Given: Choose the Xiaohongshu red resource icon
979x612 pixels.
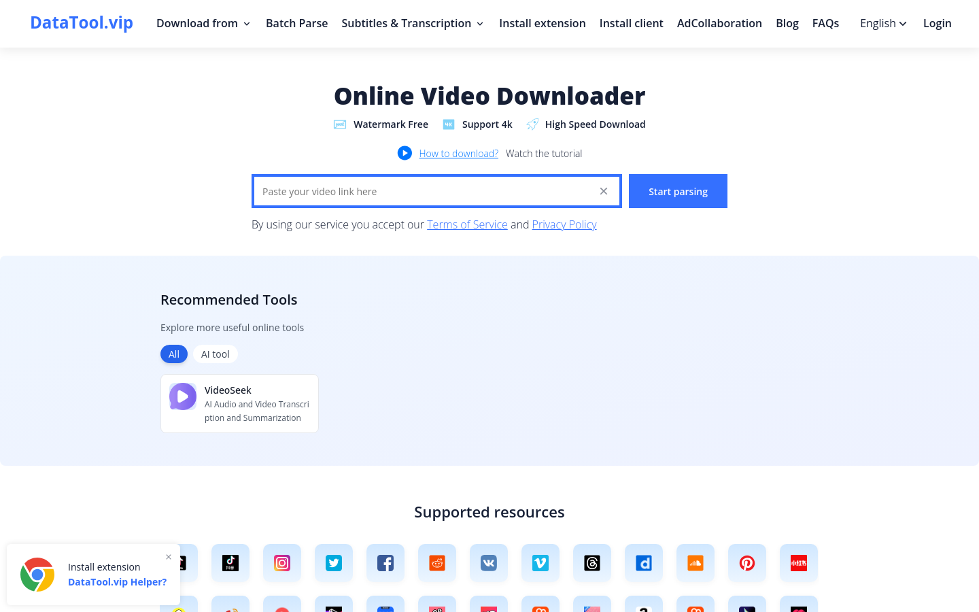Looking at the screenshot, I should pos(799,563).
